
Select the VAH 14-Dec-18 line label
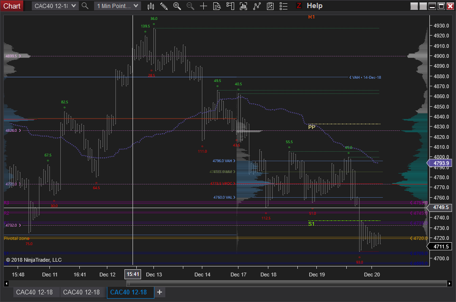coord(365,78)
